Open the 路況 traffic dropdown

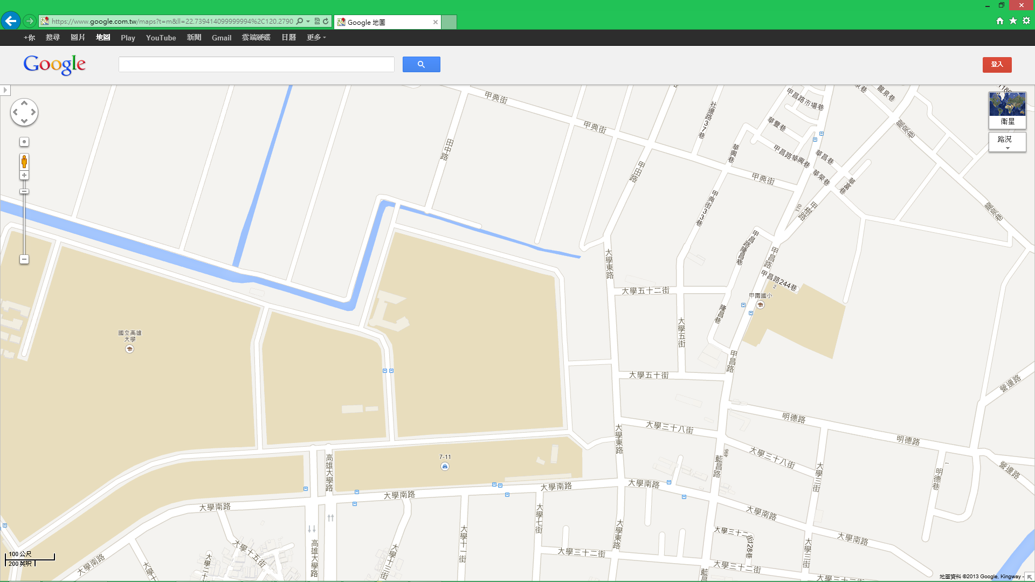(x=1007, y=142)
